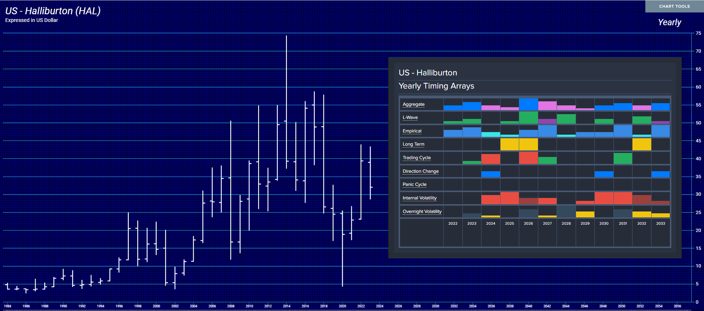Click the tall blue Aggregate bar for 2026
704x311 pixels.
[528, 104]
